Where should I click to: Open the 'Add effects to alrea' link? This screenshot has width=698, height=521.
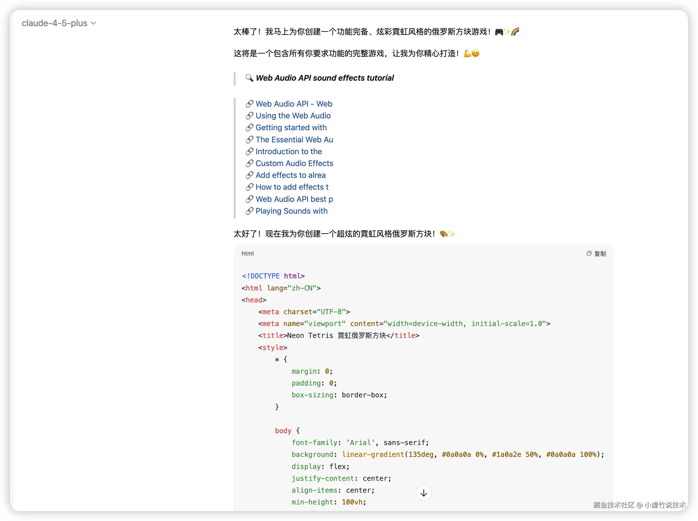(x=290, y=175)
